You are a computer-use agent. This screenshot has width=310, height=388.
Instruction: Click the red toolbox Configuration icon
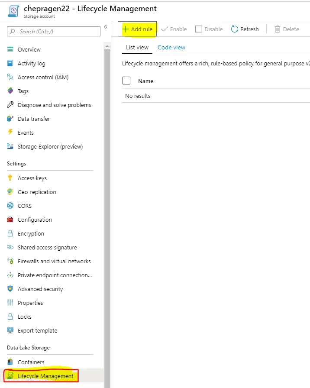point(10,220)
